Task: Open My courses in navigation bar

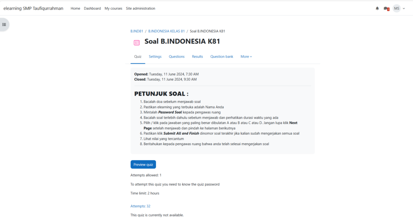Action: 113,8
